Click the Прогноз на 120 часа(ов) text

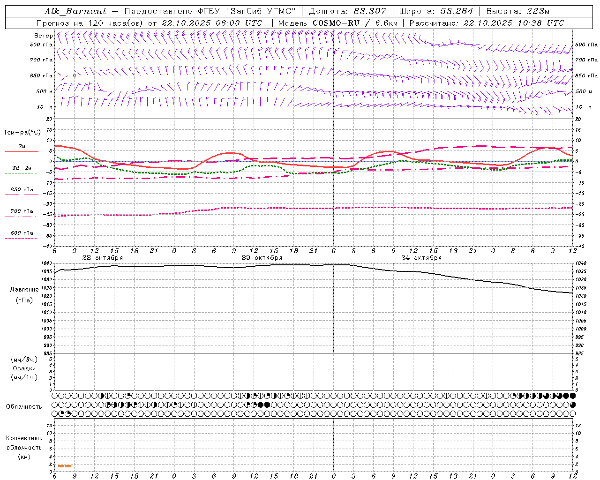90,23
